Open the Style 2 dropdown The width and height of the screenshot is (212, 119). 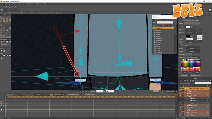pyautogui.click(x=193, y=51)
